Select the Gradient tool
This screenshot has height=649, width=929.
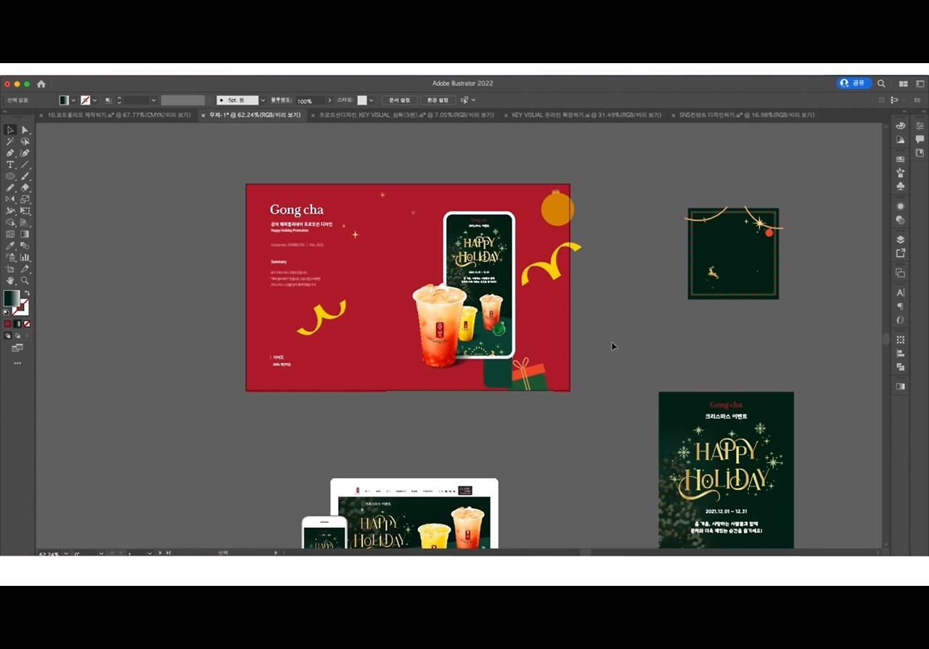tap(25, 234)
